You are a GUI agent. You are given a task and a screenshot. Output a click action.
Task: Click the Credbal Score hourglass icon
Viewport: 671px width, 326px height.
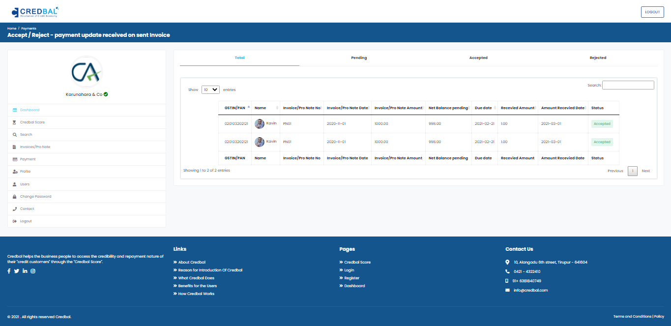[15, 122]
